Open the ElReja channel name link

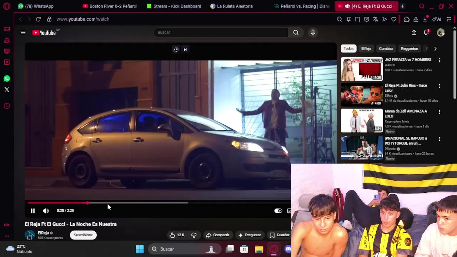point(43,233)
